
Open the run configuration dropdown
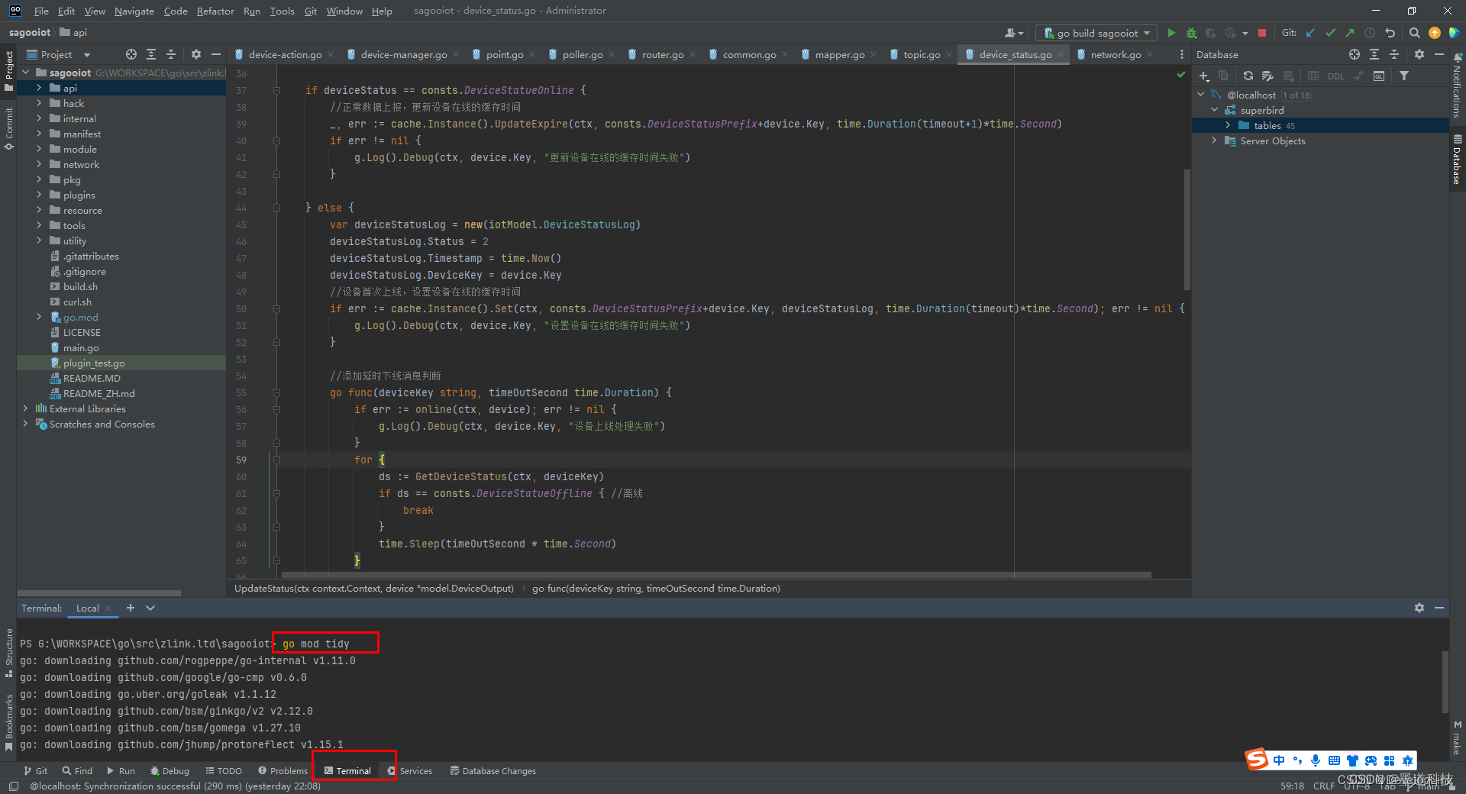(x=1096, y=33)
